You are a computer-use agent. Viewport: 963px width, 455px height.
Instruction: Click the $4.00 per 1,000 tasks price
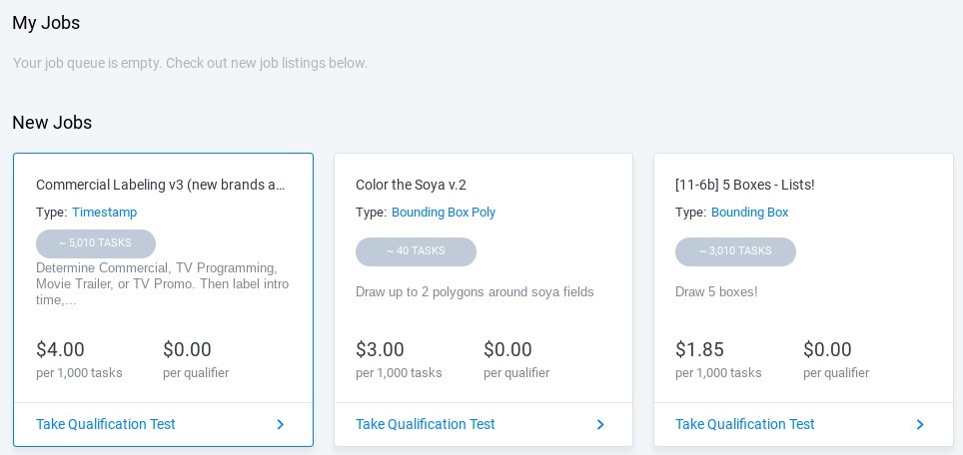(x=61, y=350)
